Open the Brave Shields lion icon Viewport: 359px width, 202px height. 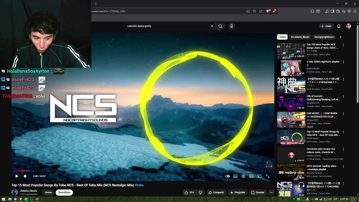tap(268, 11)
